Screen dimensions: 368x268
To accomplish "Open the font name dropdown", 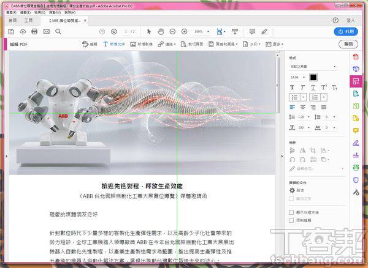I will coord(313,67).
